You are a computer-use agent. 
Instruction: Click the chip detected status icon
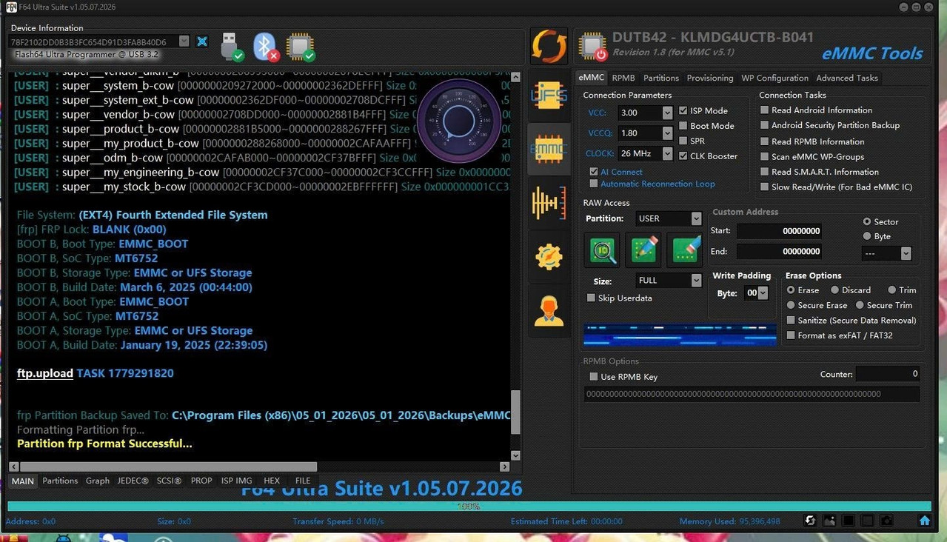pos(301,47)
